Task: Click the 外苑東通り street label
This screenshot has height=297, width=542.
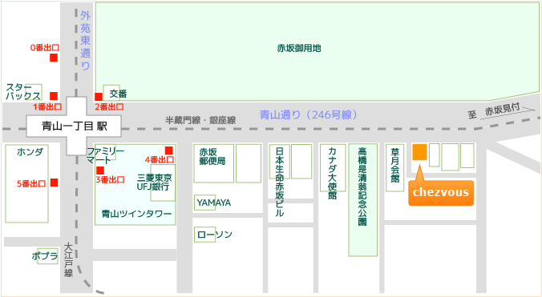Action: tap(85, 40)
